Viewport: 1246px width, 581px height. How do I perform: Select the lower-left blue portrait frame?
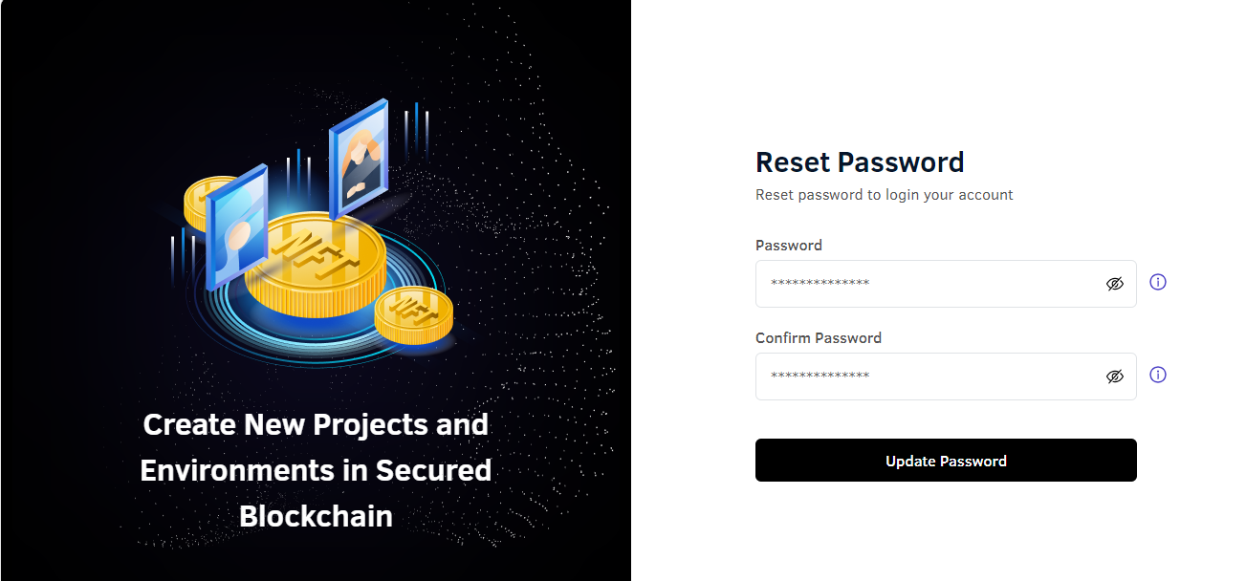[236, 227]
